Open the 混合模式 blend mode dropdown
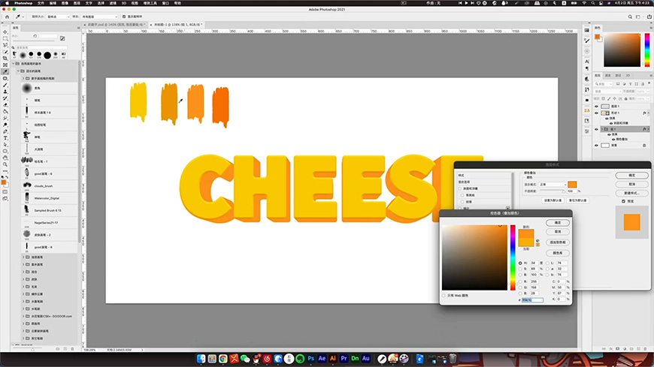This screenshot has width=654, height=367. point(553,184)
